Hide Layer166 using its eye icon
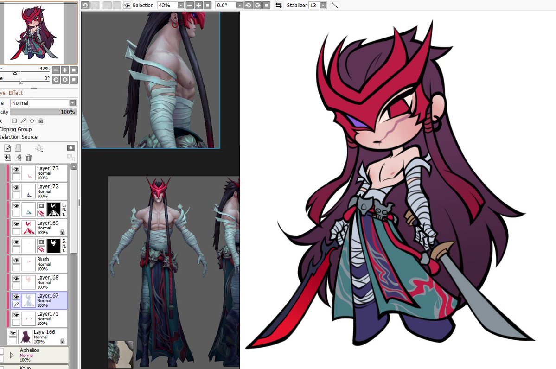The height and width of the screenshot is (369, 556). click(13, 333)
